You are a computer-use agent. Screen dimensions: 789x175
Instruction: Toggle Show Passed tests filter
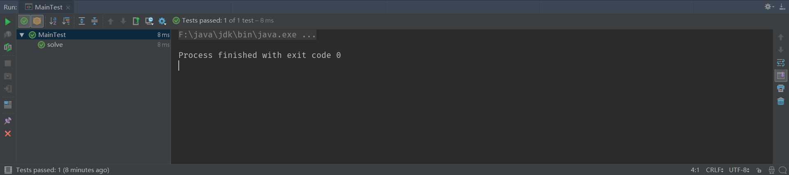(x=24, y=21)
